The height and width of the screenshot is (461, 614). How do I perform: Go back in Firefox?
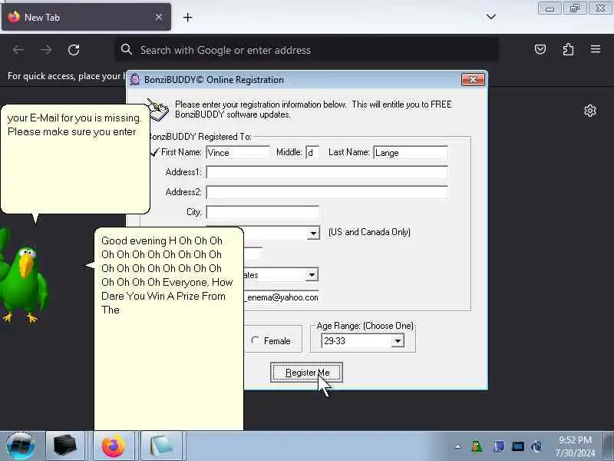18,50
